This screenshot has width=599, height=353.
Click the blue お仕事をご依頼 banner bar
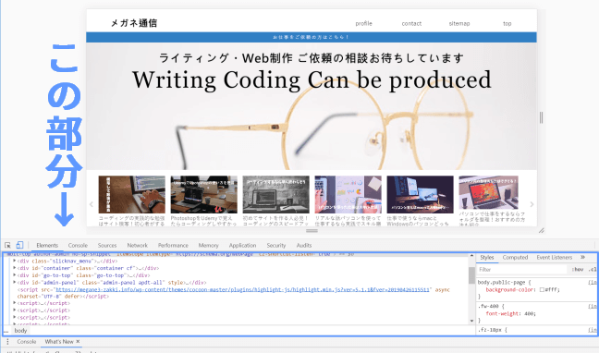[x=312, y=37]
